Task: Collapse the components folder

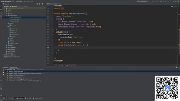Action: click(6, 16)
